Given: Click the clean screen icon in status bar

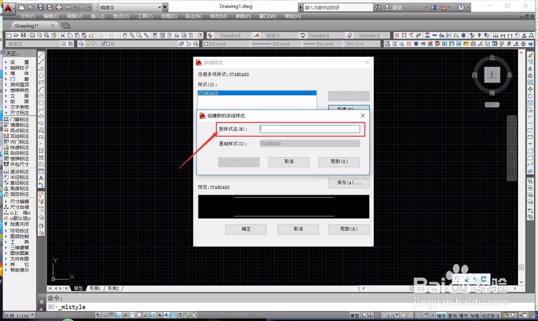Looking at the screenshot, I should point(525,315).
